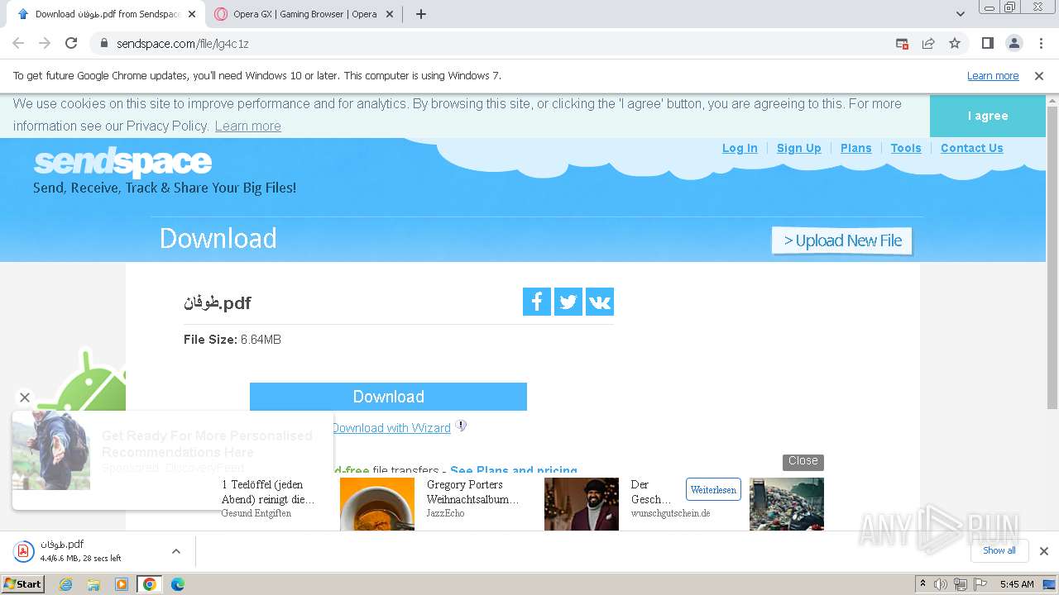
Task: Click the Upload New File button
Action: tap(841, 240)
